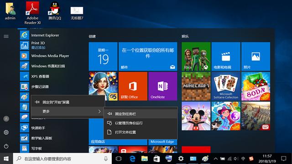
Task: Choose 打开文件位置
Action: point(141,132)
